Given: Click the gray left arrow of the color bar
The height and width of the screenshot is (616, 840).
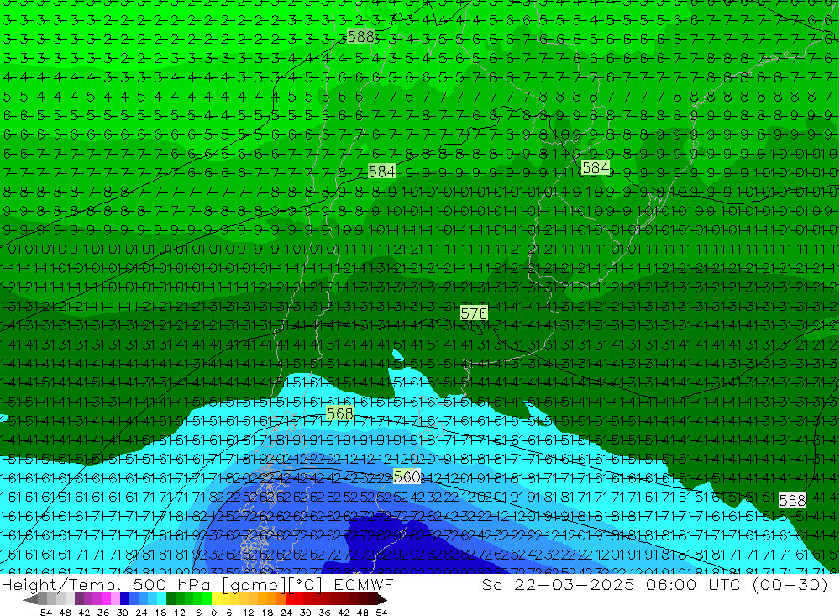Looking at the screenshot, I should click(30, 599).
